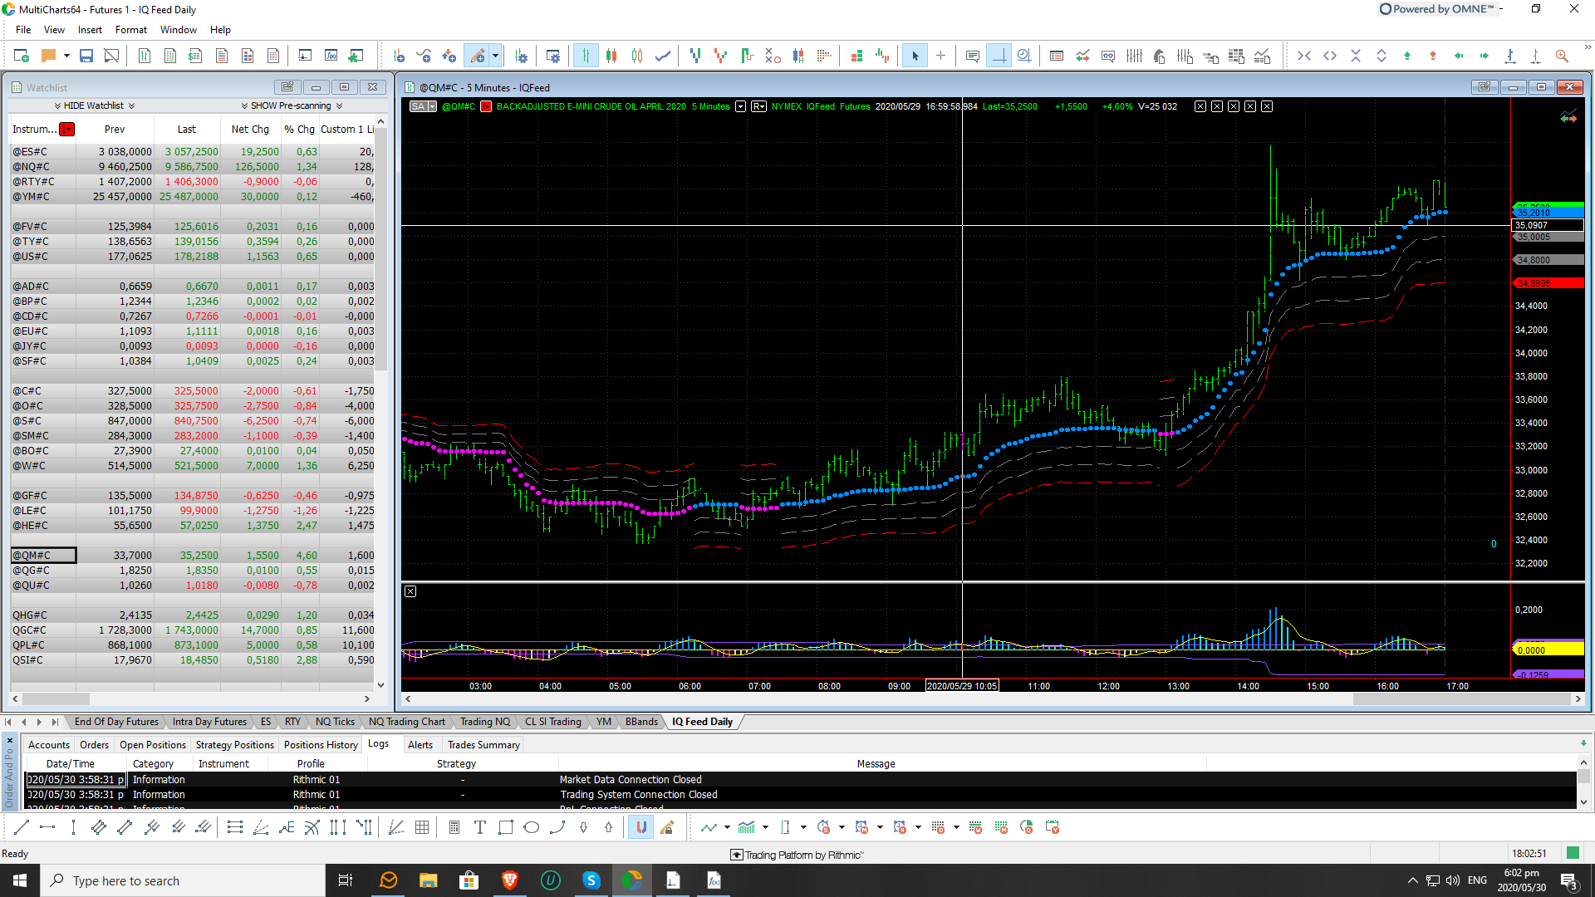The width and height of the screenshot is (1595, 897).
Task: Open dropdown beside the orange note icon
Action: [66, 56]
